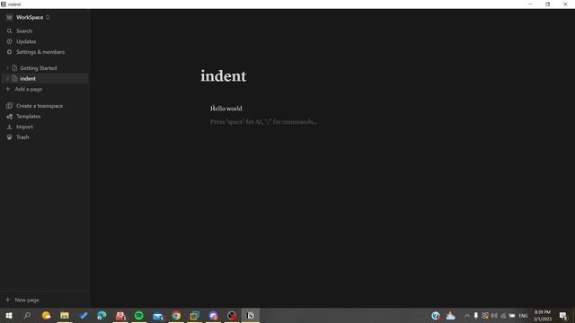The width and height of the screenshot is (575, 323).
Task: Click the Trash bin icon
Action: (x=10, y=137)
